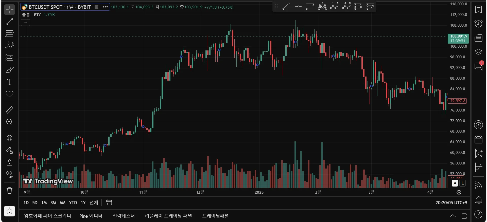
Task: Toggle the auto scale A button
Action: pos(455,183)
